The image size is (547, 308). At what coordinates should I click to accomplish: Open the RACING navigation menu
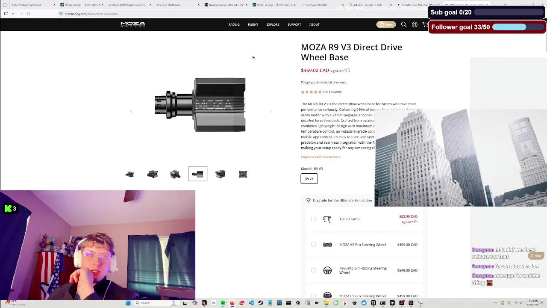tap(234, 25)
